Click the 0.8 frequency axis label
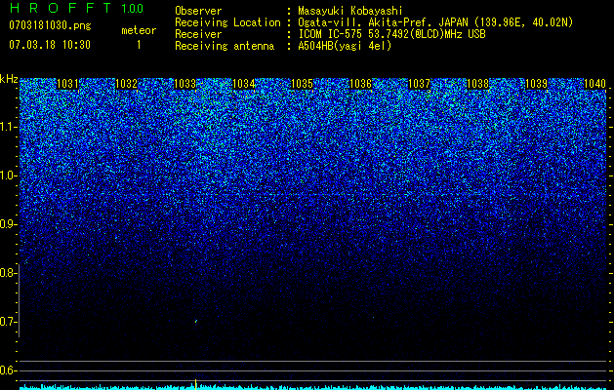The height and width of the screenshot is (390, 614). pos(8,273)
